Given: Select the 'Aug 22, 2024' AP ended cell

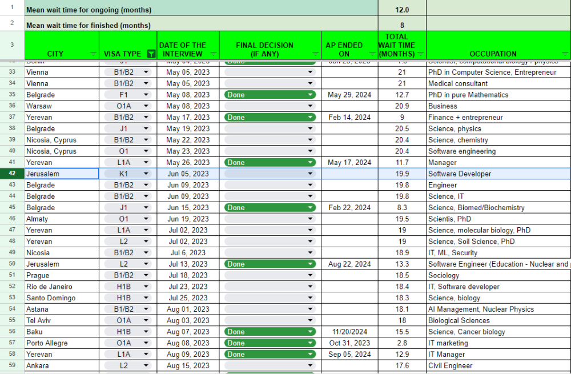Looking at the screenshot, I should tap(349, 264).
